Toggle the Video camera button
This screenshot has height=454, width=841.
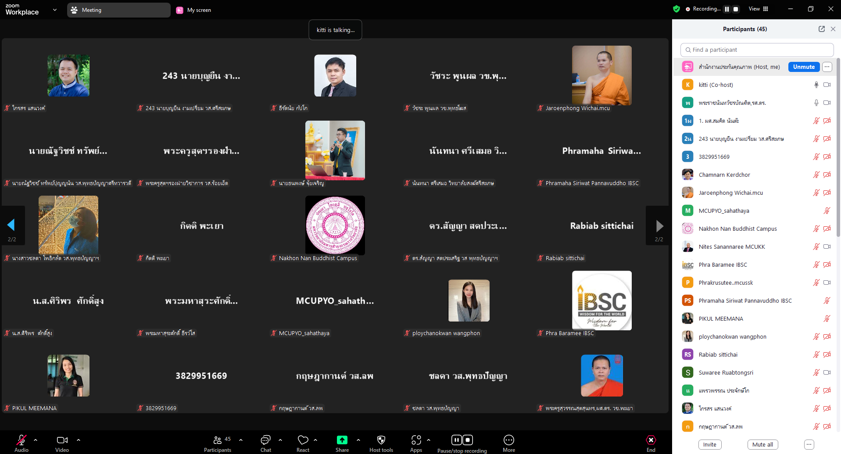coord(62,440)
